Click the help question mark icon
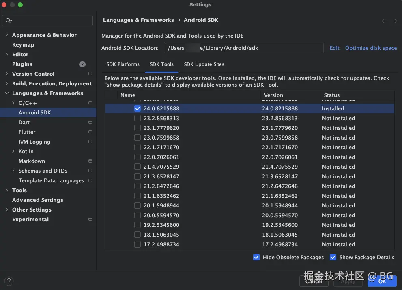This screenshot has height=290, width=402. tap(9, 281)
